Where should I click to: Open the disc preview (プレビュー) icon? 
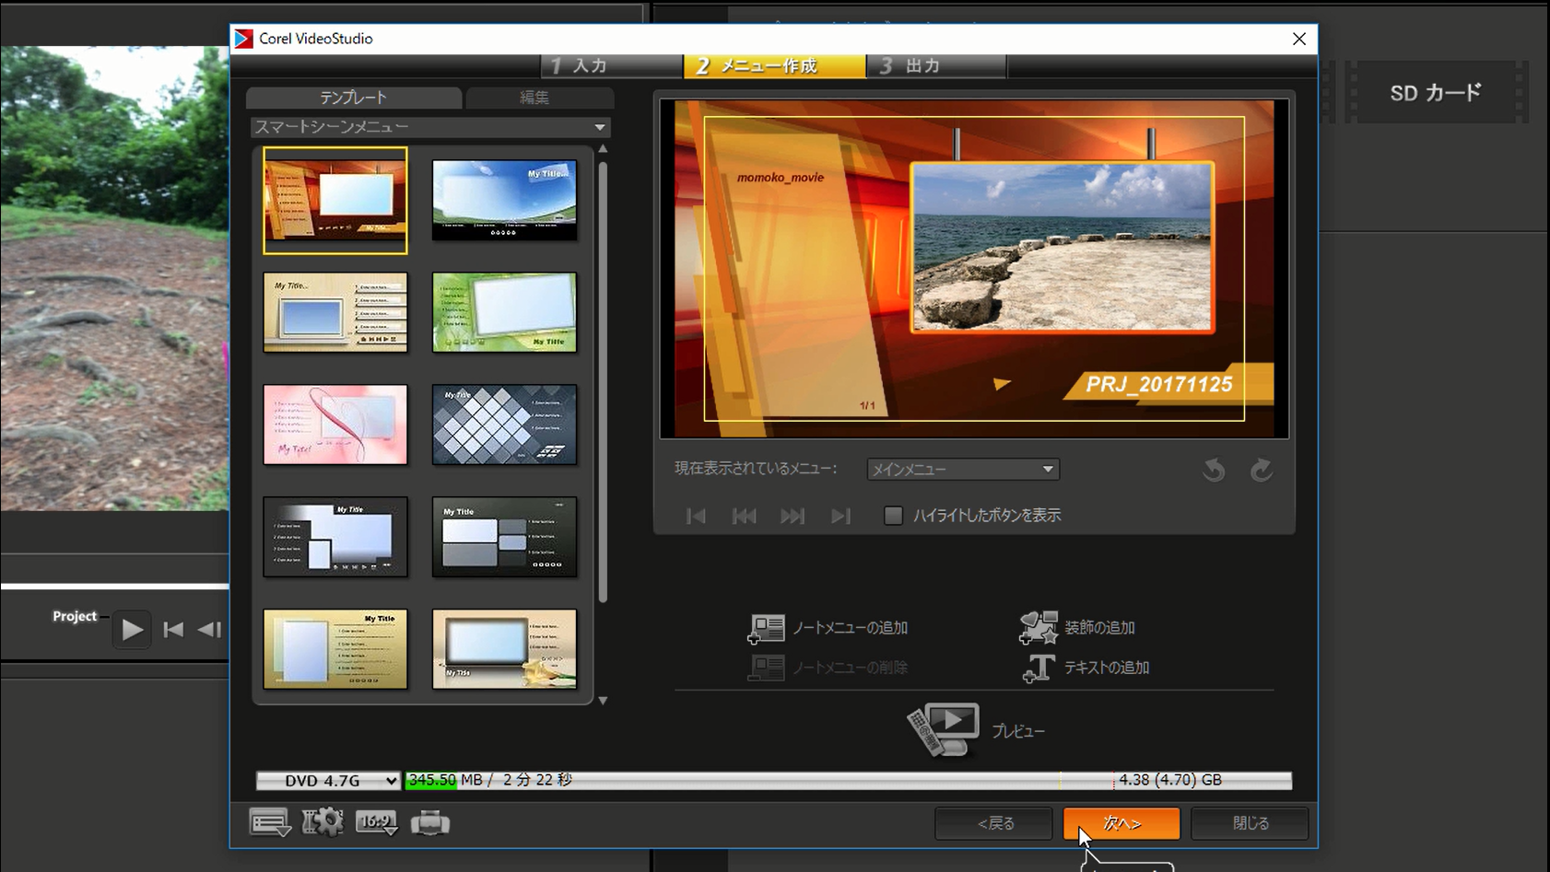pos(943,730)
